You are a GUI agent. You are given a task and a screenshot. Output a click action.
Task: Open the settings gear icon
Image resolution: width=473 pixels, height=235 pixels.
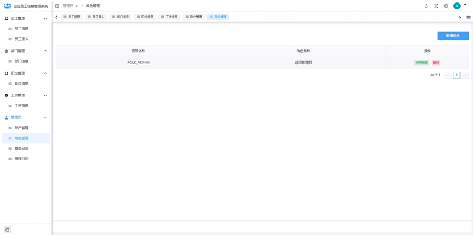(x=446, y=6)
